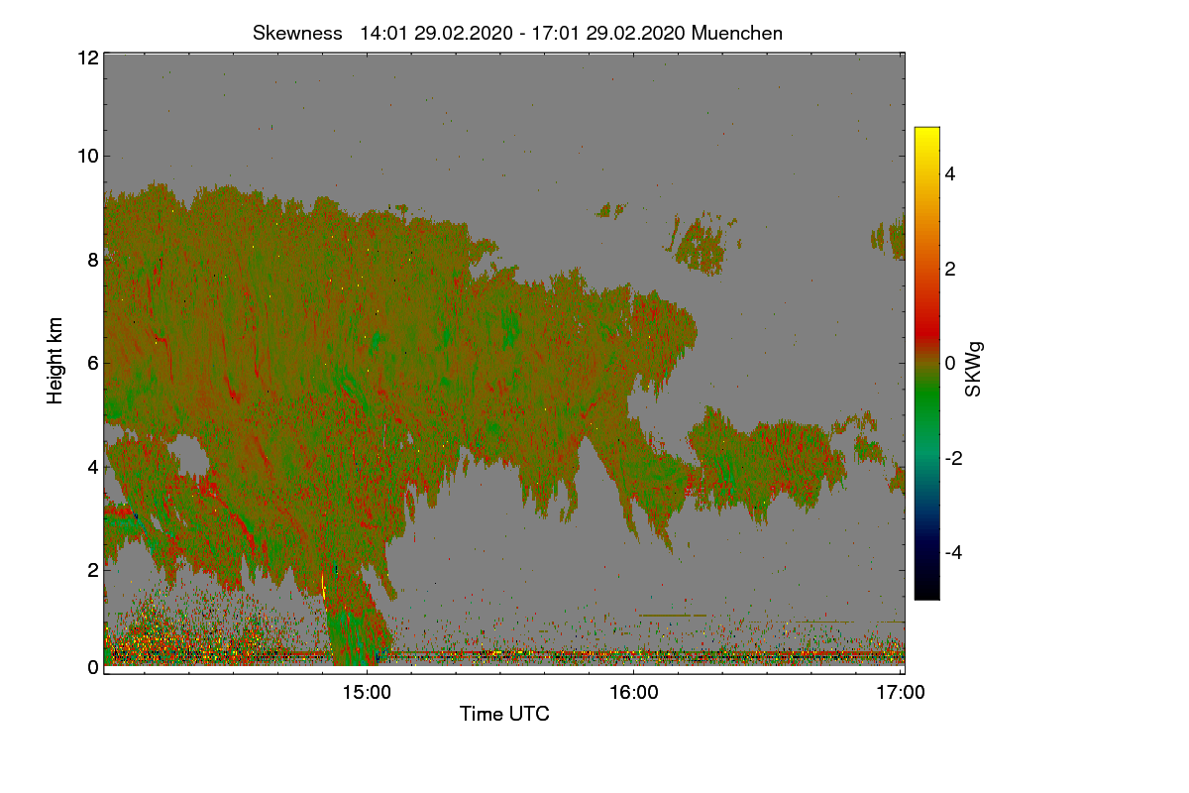Image resolution: width=1189 pixels, height=793 pixels.
Task: Click the 6 height tick label
Action: (x=92, y=363)
